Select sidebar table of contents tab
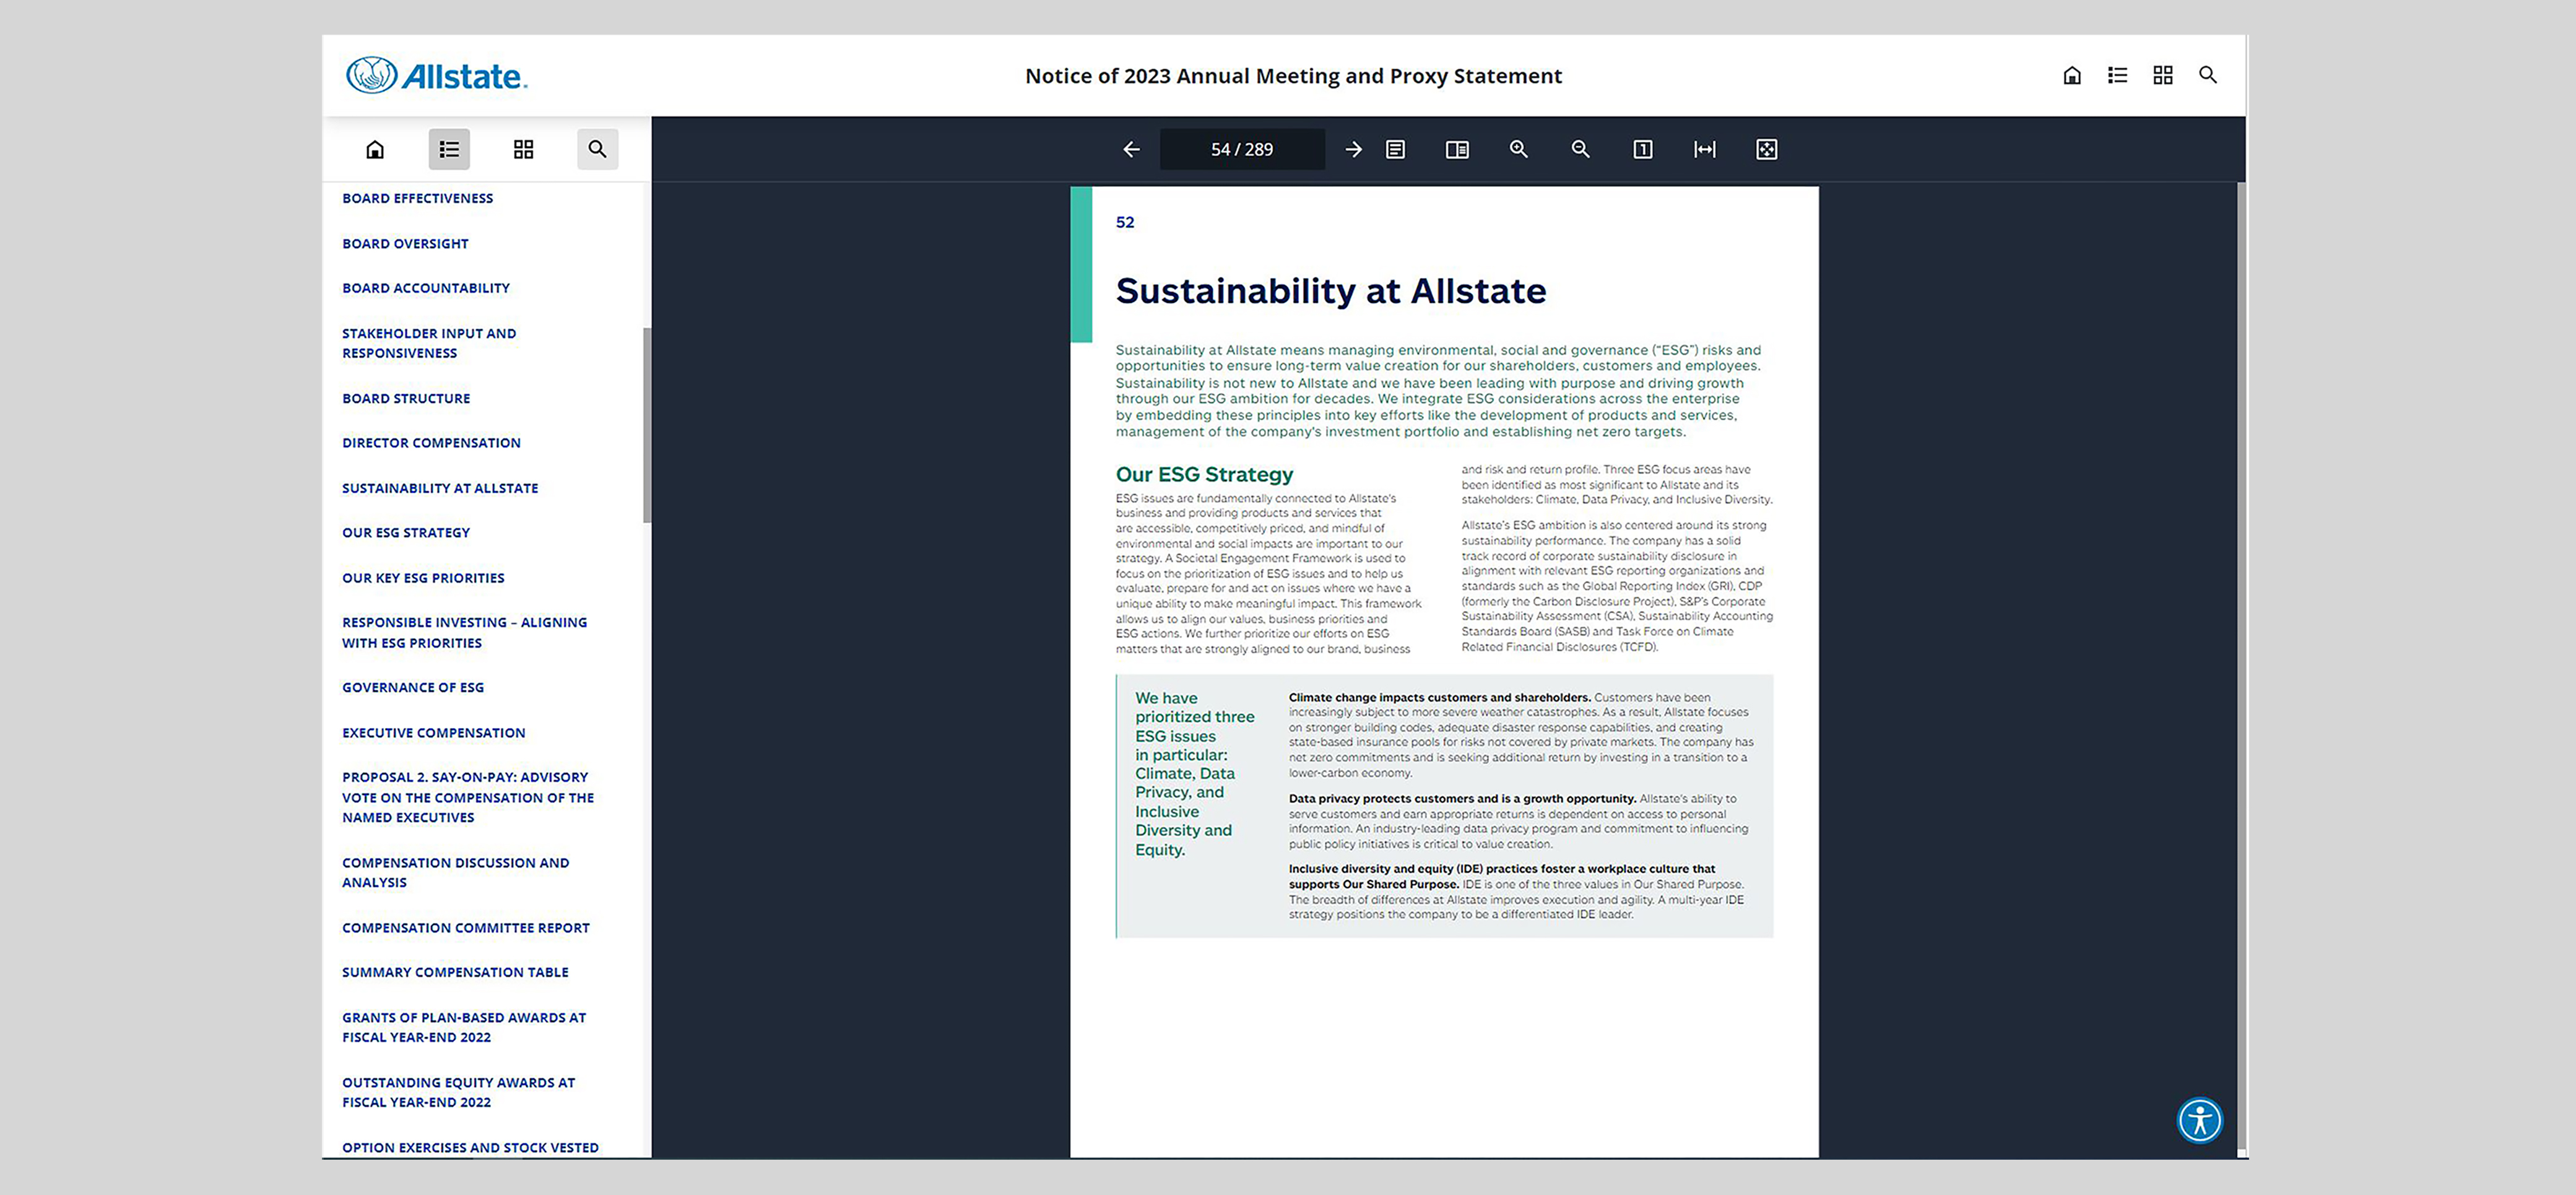2576x1195 pixels. (449, 149)
